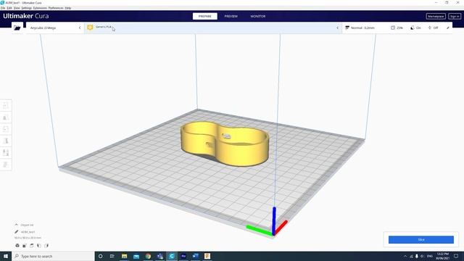Viewport: 464px width, 261px height.
Task: Open Cortana circle in the taskbar
Action: click(x=100, y=256)
